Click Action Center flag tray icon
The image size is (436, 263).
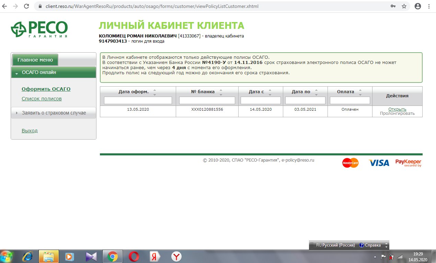(383, 256)
